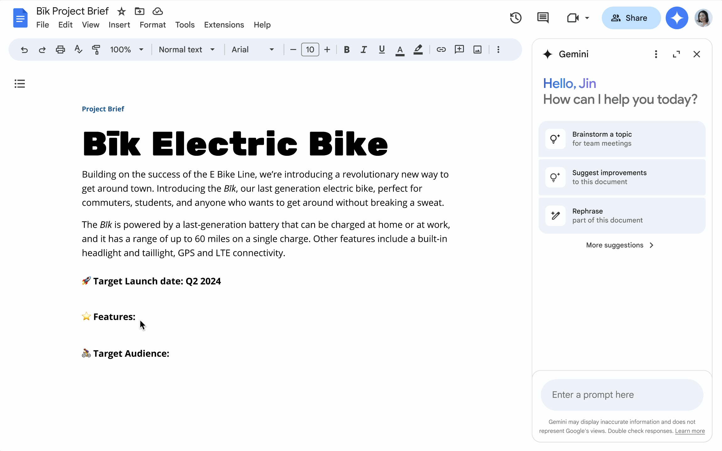Screen dimensions: 722x451
Task: Open the print dialog
Action: click(60, 49)
